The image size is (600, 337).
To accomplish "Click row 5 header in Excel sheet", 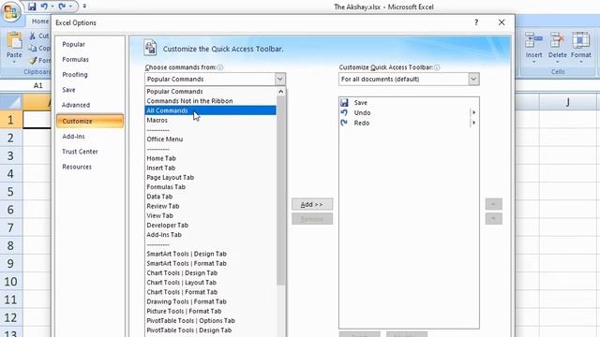I will pyautogui.click(x=11, y=191).
